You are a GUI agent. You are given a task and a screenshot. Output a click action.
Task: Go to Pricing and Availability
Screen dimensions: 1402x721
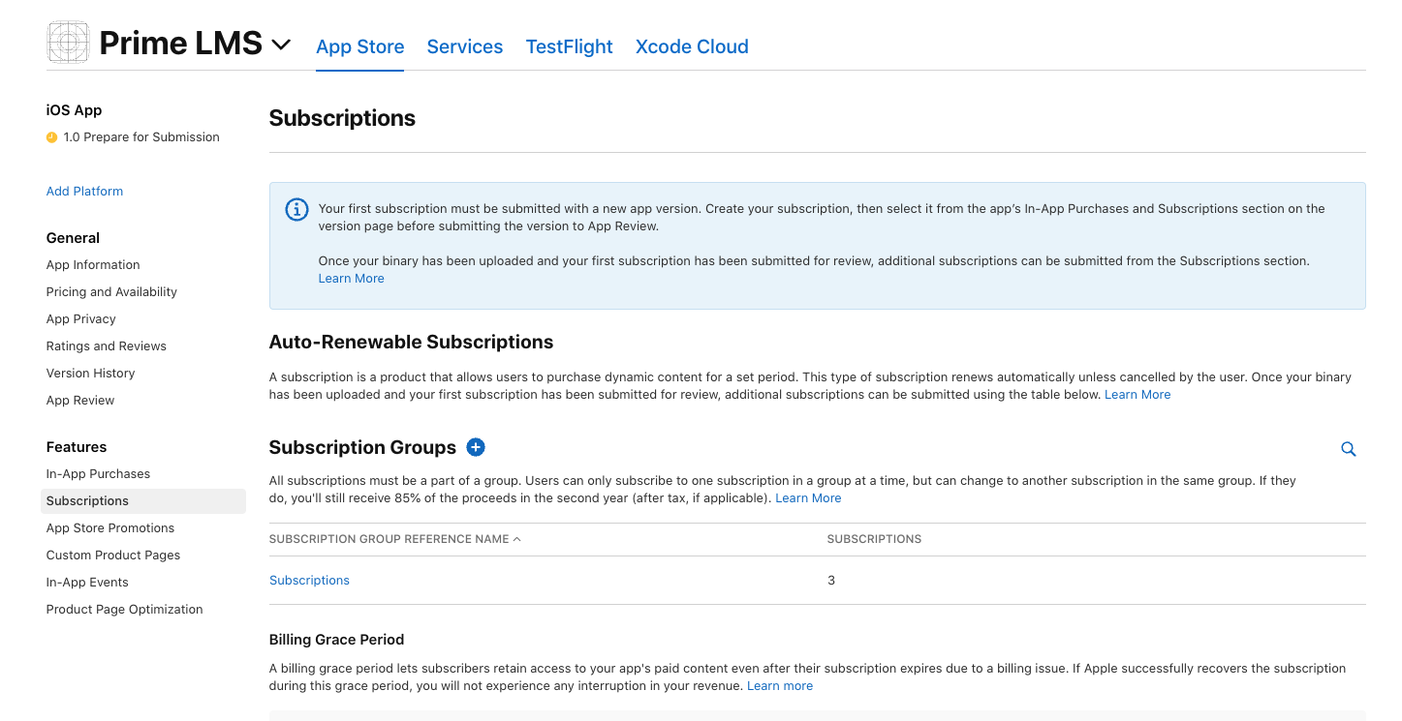coord(111,292)
